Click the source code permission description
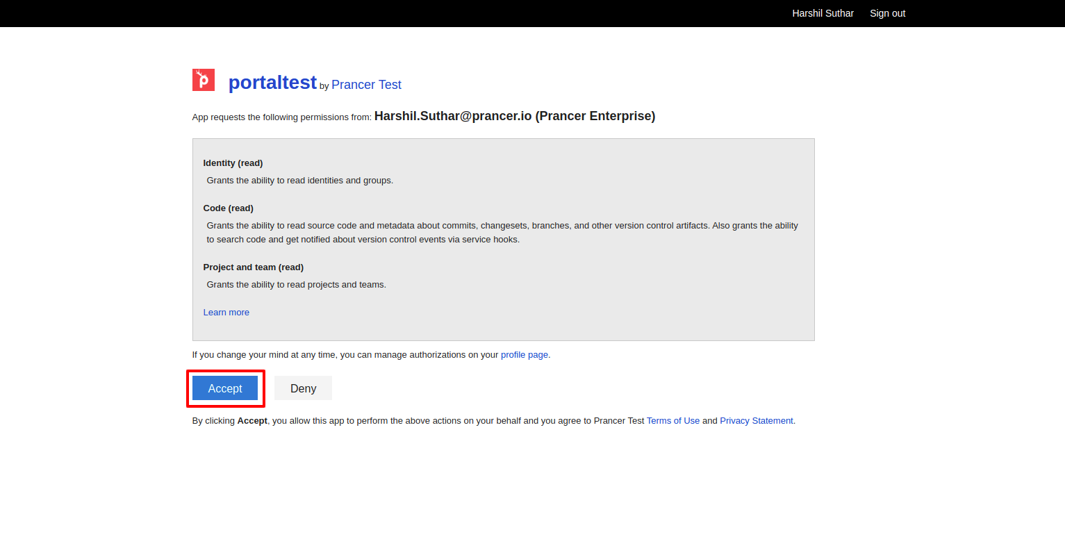Screen dimensions: 1065x555 tap(502, 233)
